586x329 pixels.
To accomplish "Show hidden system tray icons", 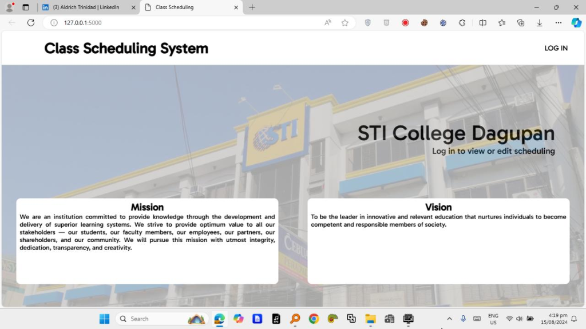I will coord(449,319).
